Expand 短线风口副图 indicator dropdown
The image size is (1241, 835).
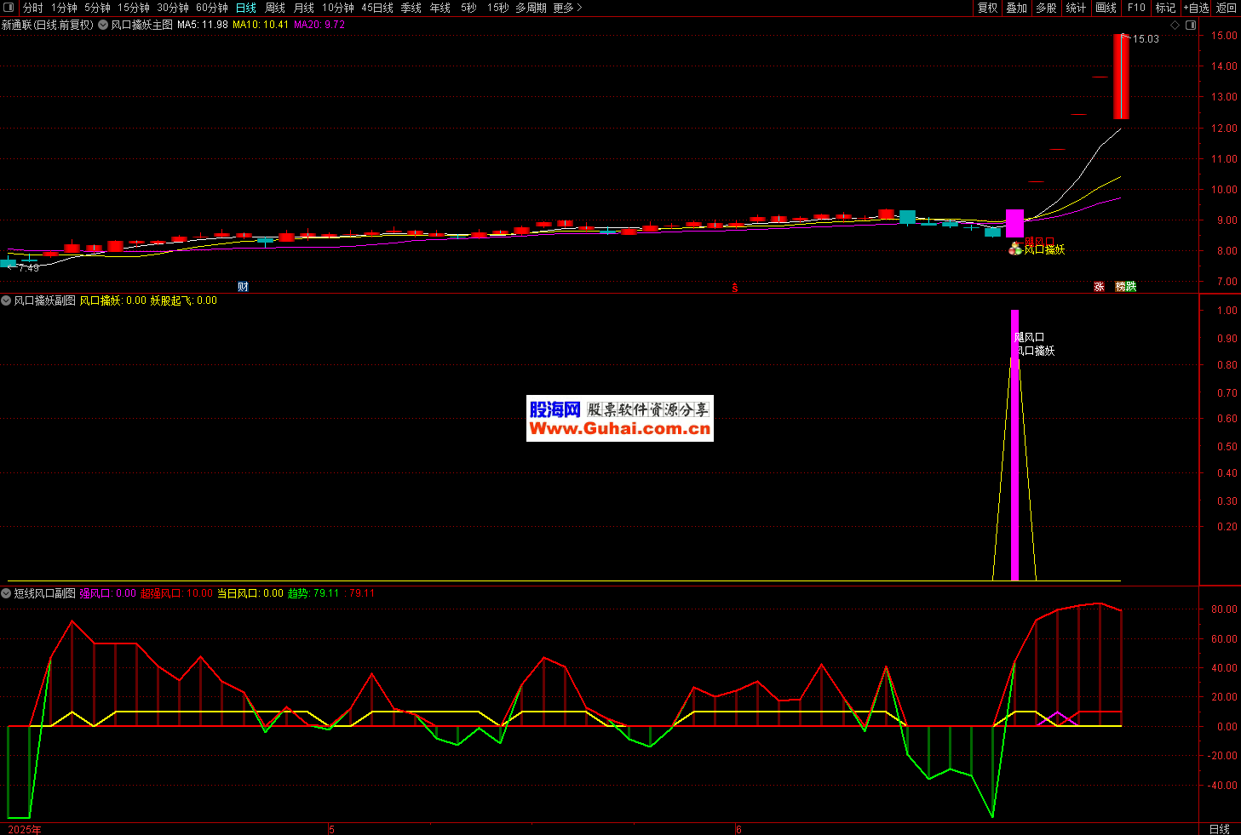(6, 593)
